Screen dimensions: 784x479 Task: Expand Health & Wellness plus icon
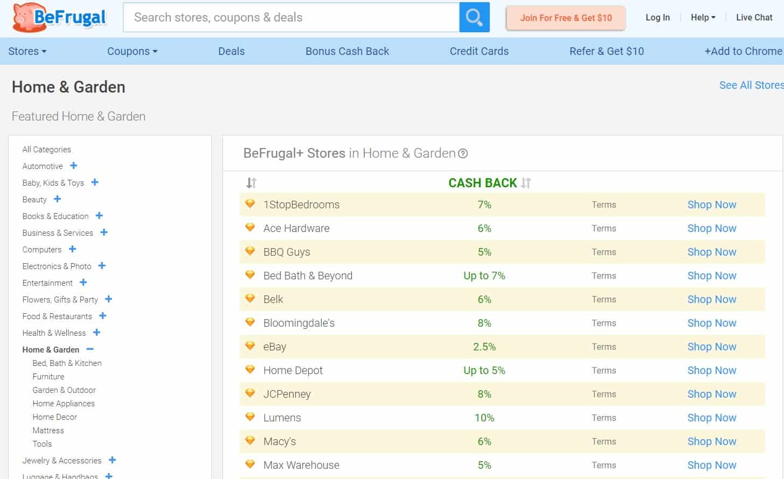point(97,333)
